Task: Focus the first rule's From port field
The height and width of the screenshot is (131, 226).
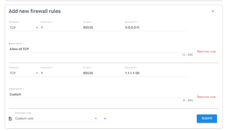Action: 61,27
